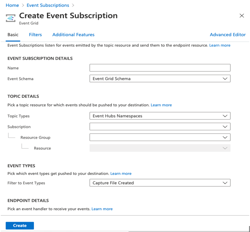Screen dimensions: 250x232
Task: Click Learn more under Event Types
Action: (x=121, y=174)
